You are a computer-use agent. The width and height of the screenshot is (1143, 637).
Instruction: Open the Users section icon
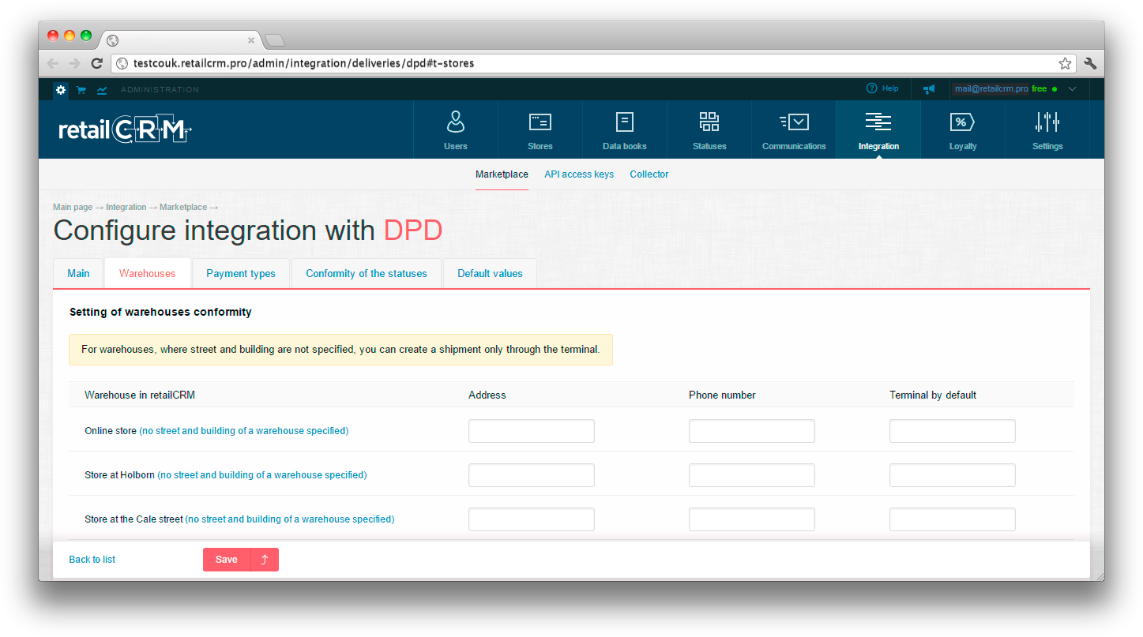(456, 122)
